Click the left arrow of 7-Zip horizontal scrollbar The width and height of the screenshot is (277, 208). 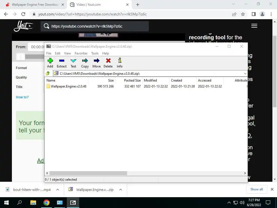pyautogui.click(x=47, y=173)
